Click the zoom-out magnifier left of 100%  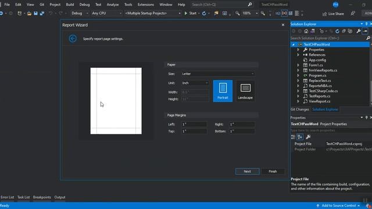[238, 13]
